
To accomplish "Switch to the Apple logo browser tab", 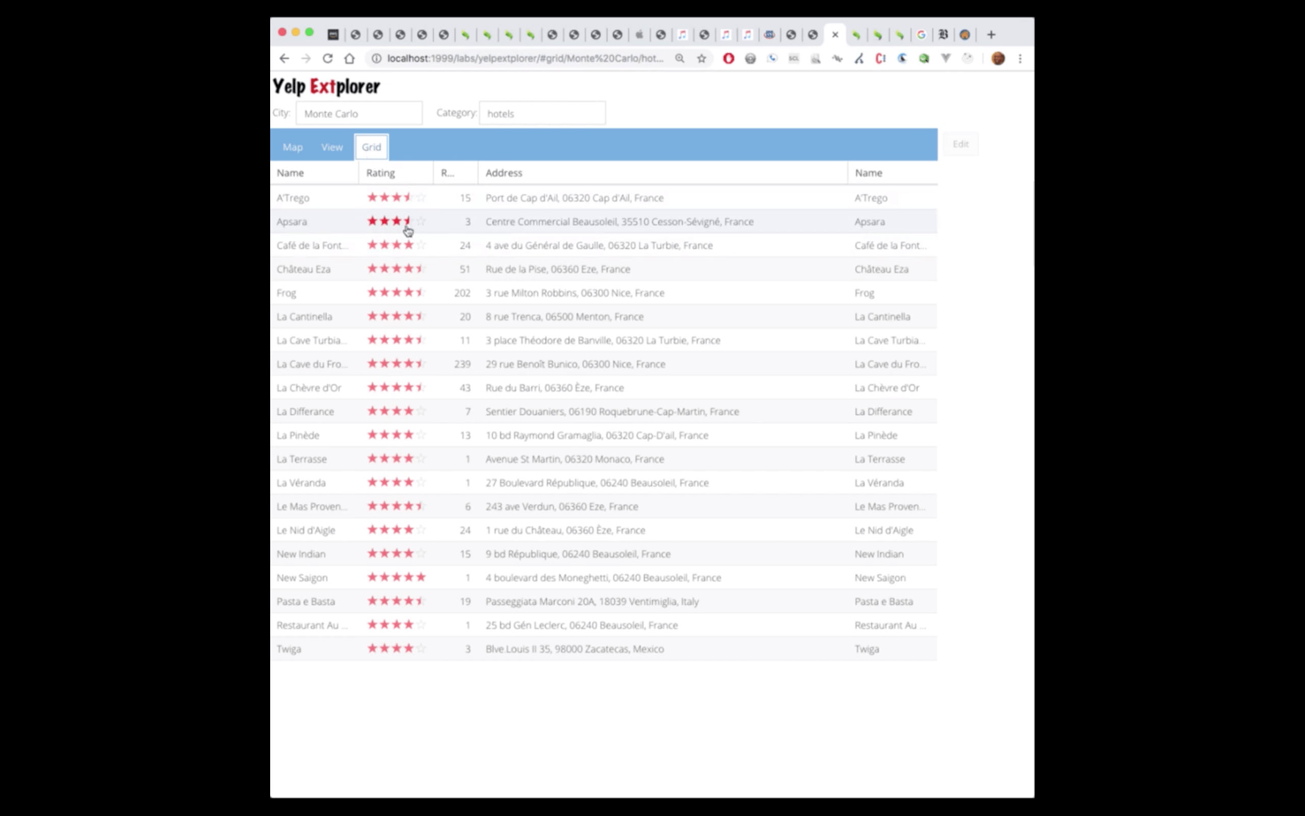I will click(639, 35).
